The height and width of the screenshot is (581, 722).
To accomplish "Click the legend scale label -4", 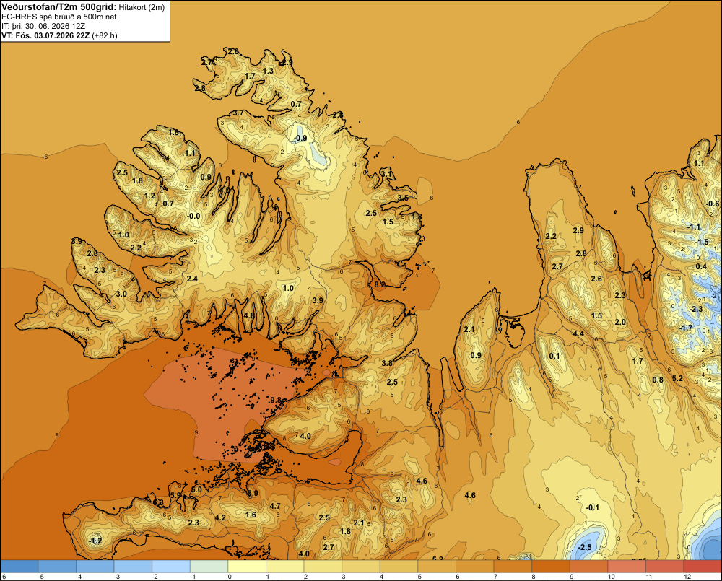I will click(x=78, y=577).
